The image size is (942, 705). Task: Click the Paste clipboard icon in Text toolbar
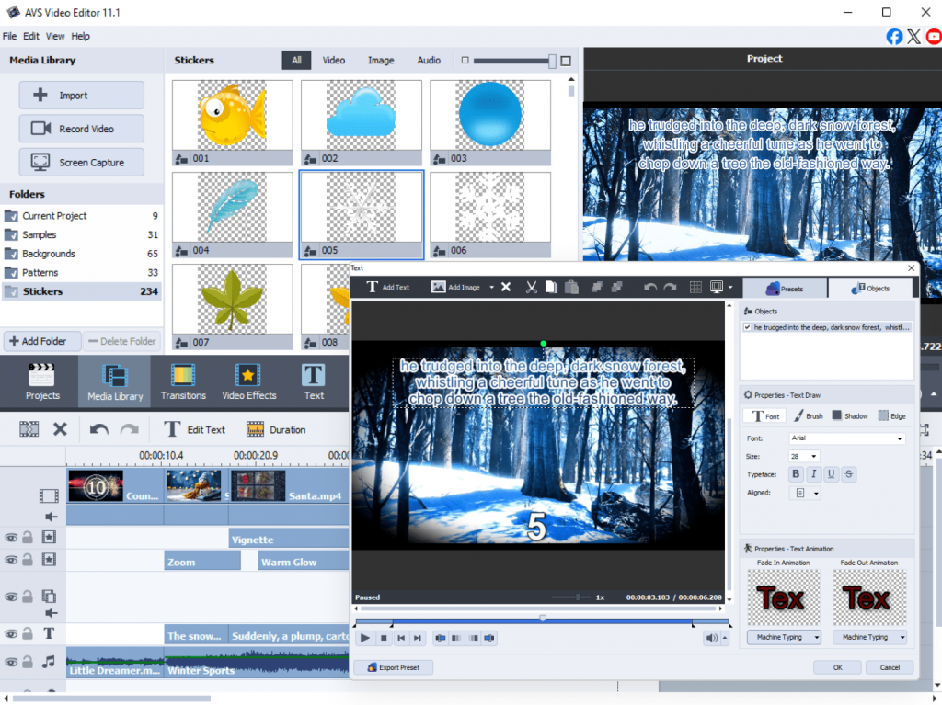point(570,287)
